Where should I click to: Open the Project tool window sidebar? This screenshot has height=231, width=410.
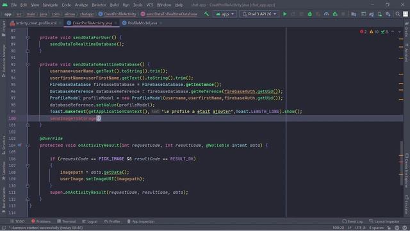click(4, 28)
